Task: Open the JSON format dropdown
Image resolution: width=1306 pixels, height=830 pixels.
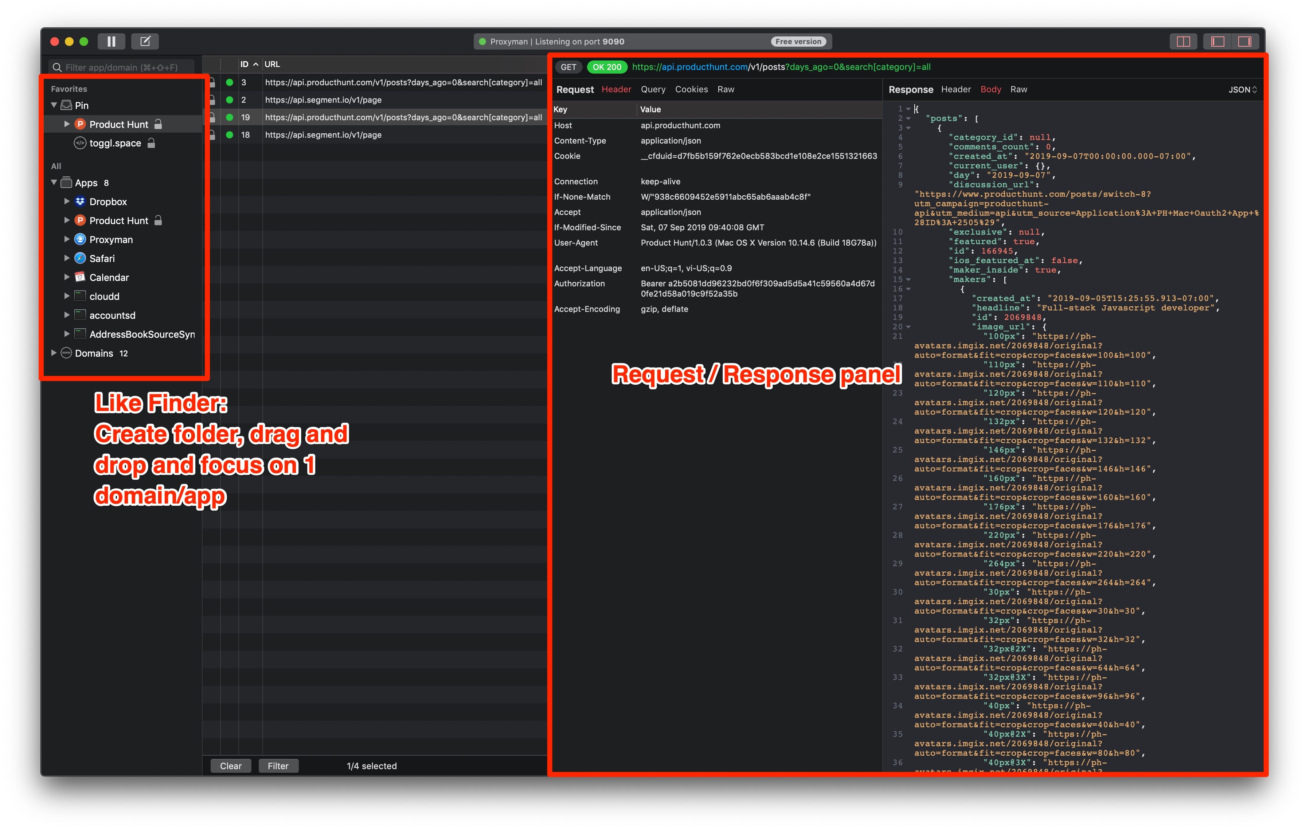Action: pyautogui.click(x=1243, y=90)
